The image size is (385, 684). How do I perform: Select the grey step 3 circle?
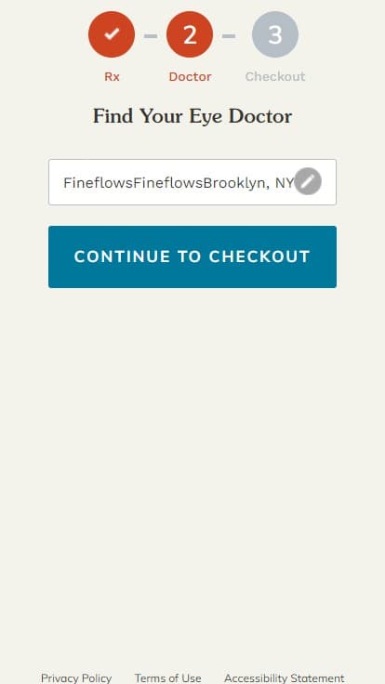click(275, 34)
